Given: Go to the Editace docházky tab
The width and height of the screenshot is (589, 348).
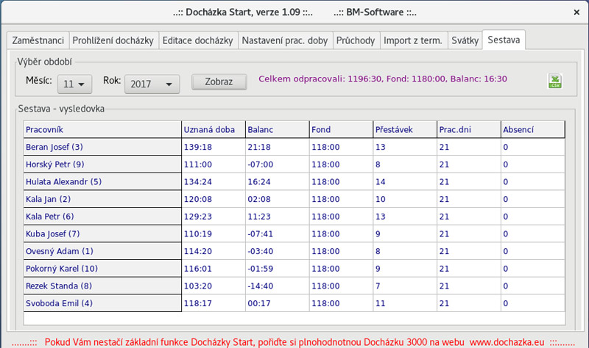Looking at the screenshot, I should pos(198,40).
